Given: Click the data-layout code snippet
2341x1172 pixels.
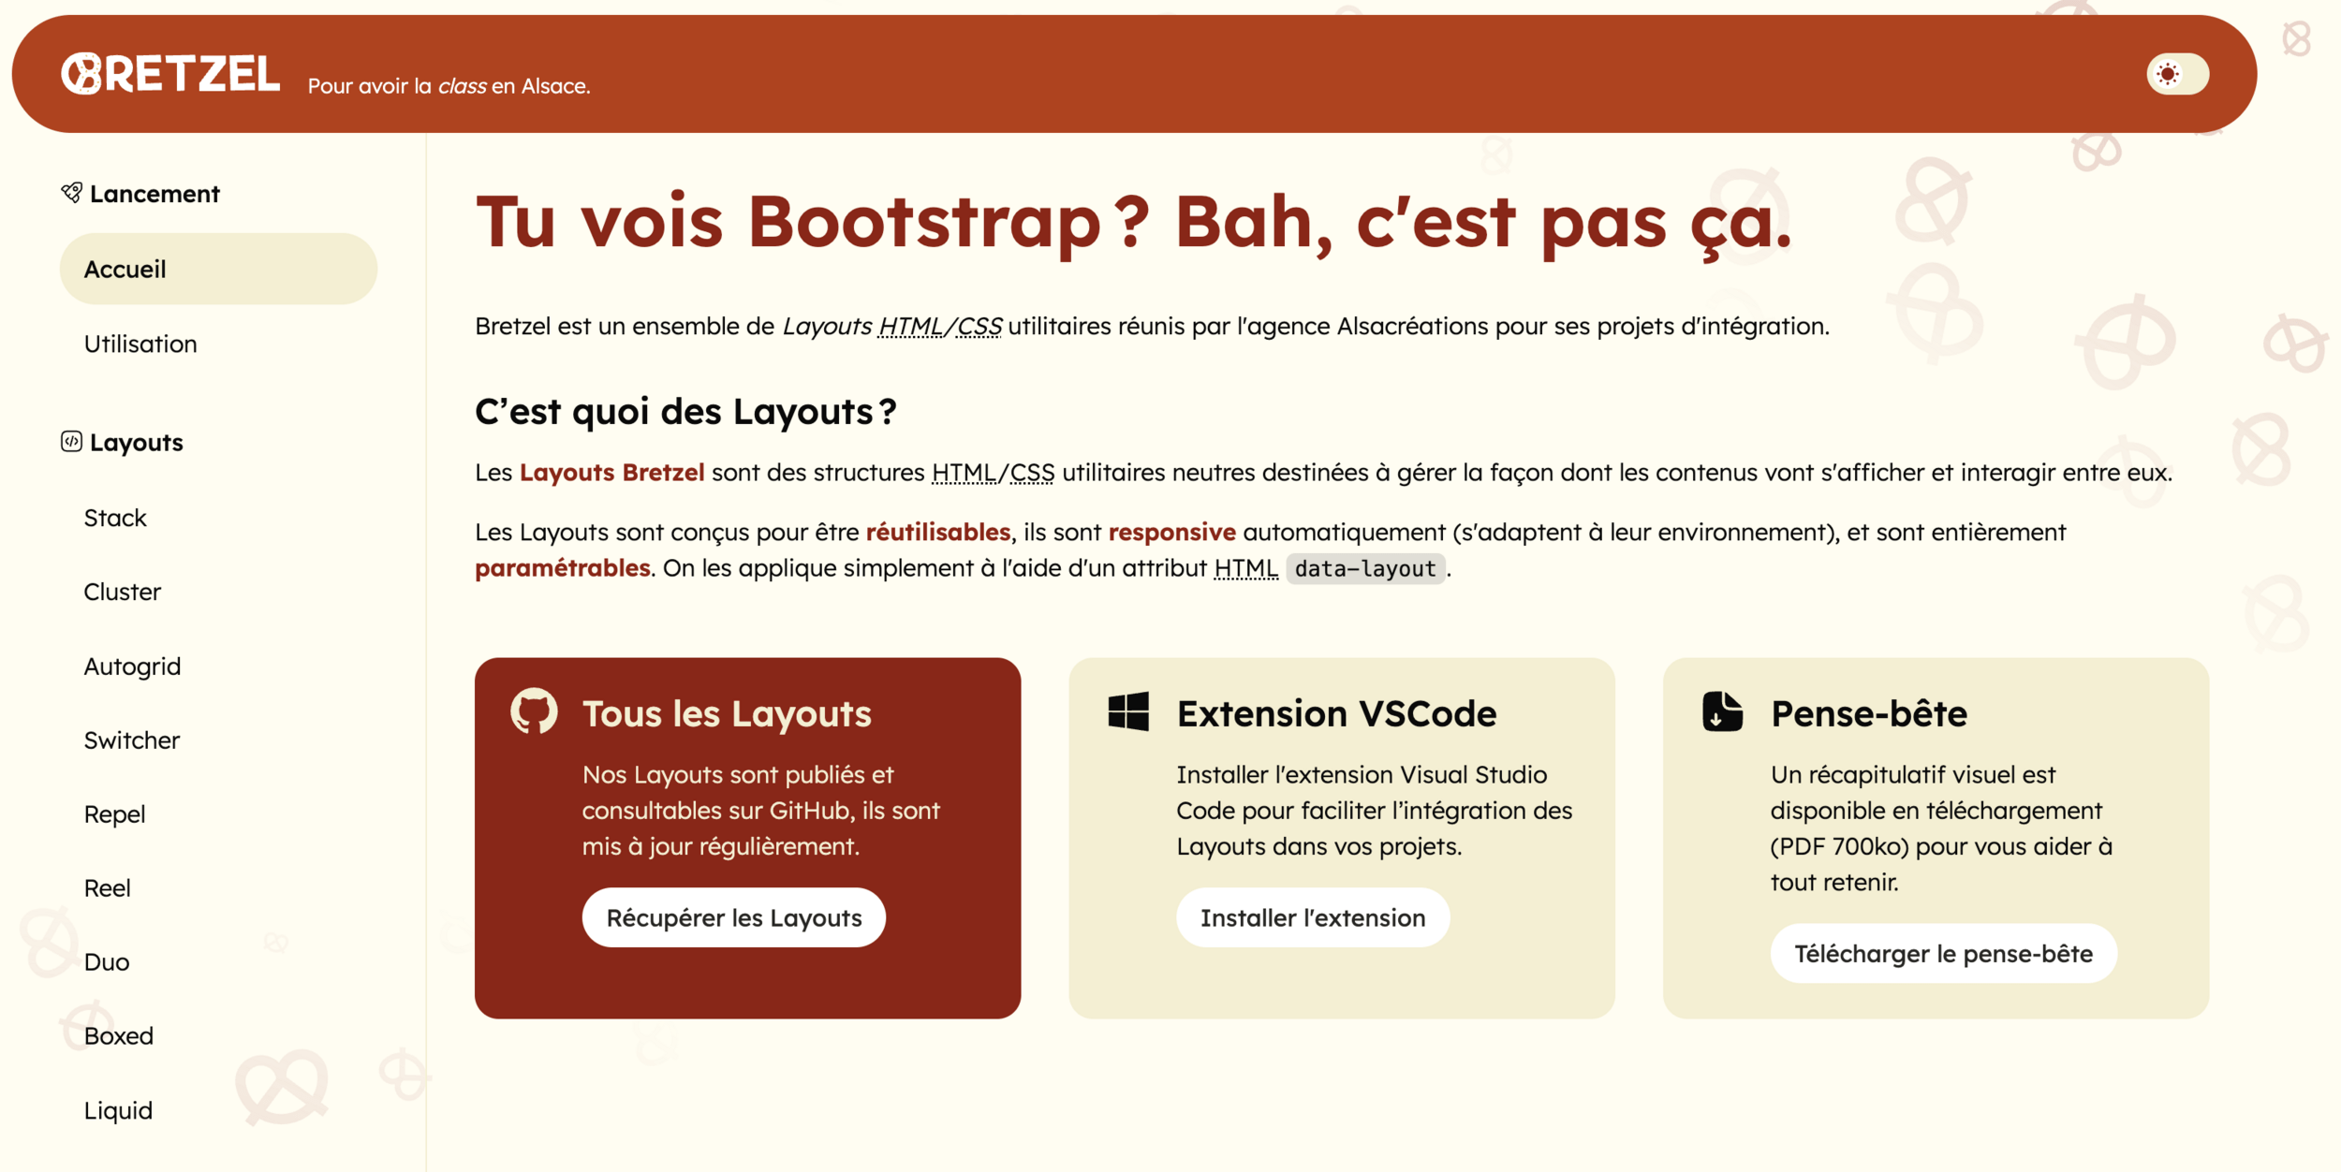Looking at the screenshot, I should (x=1364, y=568).
